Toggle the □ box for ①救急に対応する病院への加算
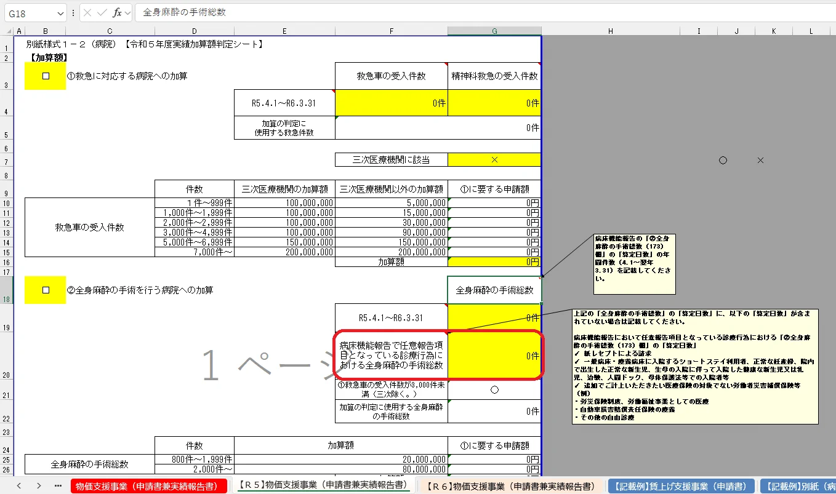Image resolution: width=836 pixels, height=494 pixels. click(45, 76)
